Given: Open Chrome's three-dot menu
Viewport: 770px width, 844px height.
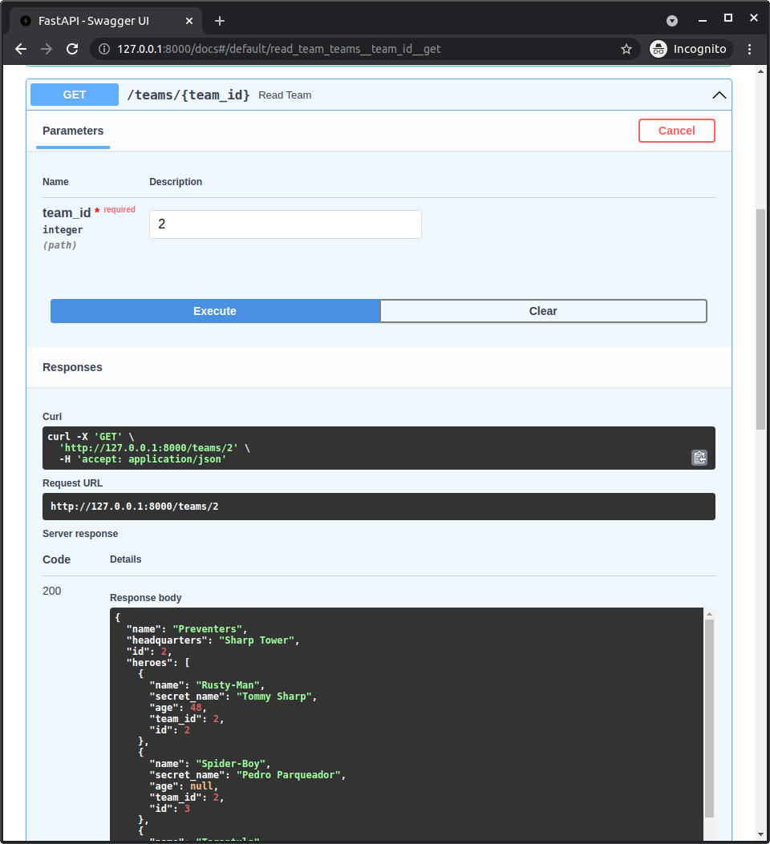Looking at the screenshot, I should click(749, 49).
